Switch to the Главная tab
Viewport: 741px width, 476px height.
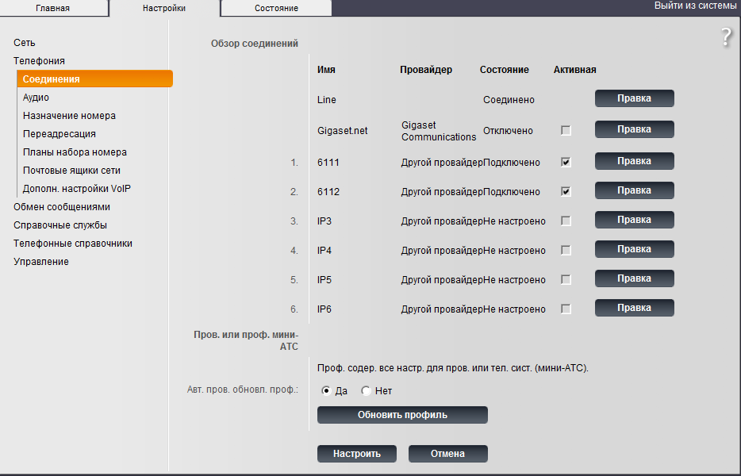click(52, 9)
